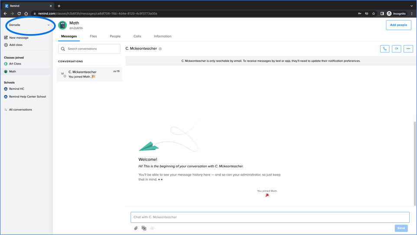Switch to the People tab
This screenshot has height=235, width=417.
pyautogui.click(x=115, y=36)
